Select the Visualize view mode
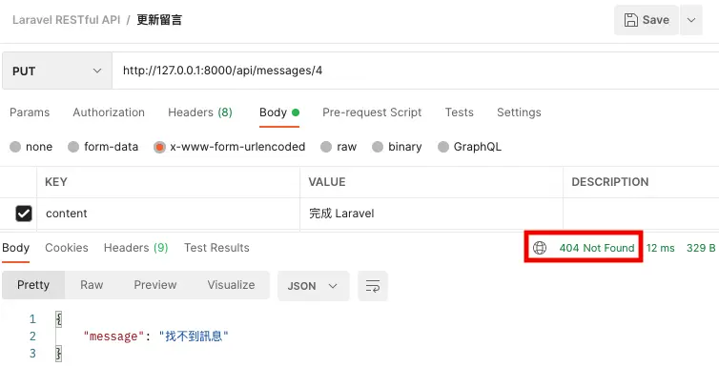Image resolution: width=719 pixels, height=367 pixels. click(231, 285)
